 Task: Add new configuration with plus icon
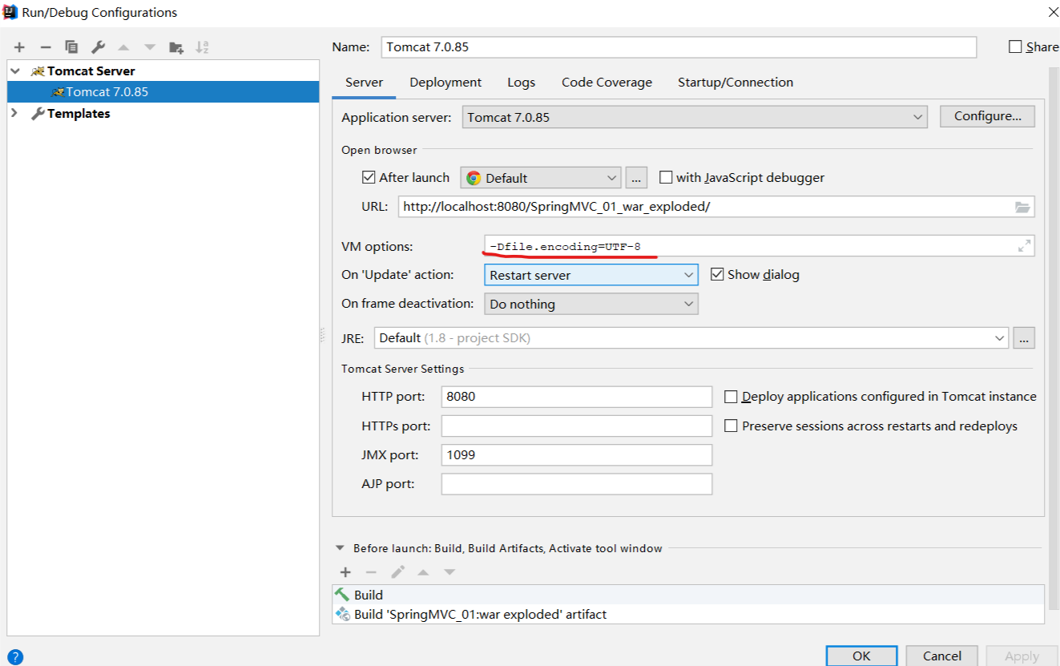tap(19, 47)
